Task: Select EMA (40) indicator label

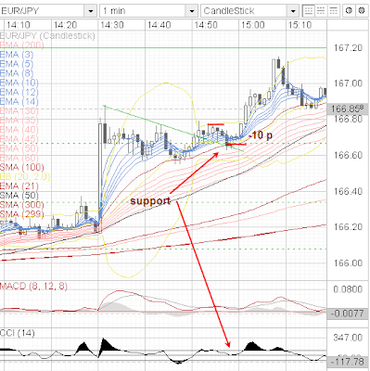Action: click(x=19, y=130)
